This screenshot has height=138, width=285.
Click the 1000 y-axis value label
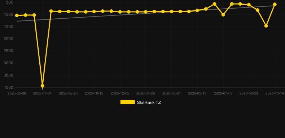click(9, 14)
